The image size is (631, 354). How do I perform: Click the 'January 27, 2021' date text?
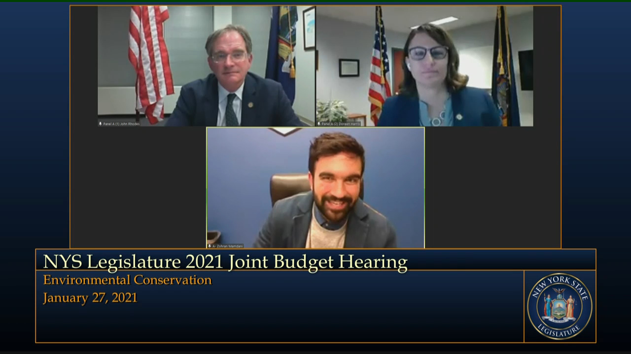(90, 298)
